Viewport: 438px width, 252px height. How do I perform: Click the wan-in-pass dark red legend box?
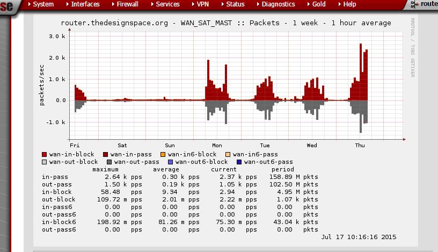[106, 154]
